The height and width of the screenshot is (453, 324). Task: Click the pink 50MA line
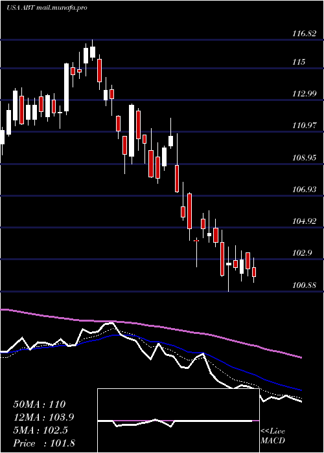pyautogui.click(x=150, y=326)
